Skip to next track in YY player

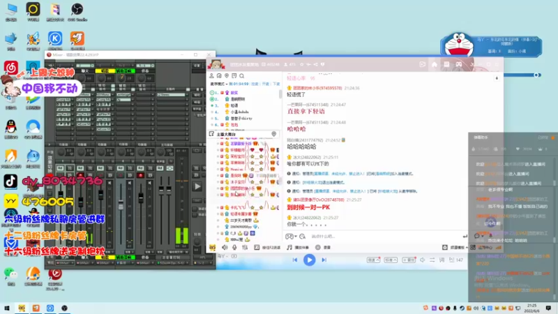324,260
